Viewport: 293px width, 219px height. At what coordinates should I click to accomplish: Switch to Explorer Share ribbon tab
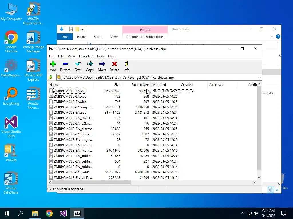(98, 37)
